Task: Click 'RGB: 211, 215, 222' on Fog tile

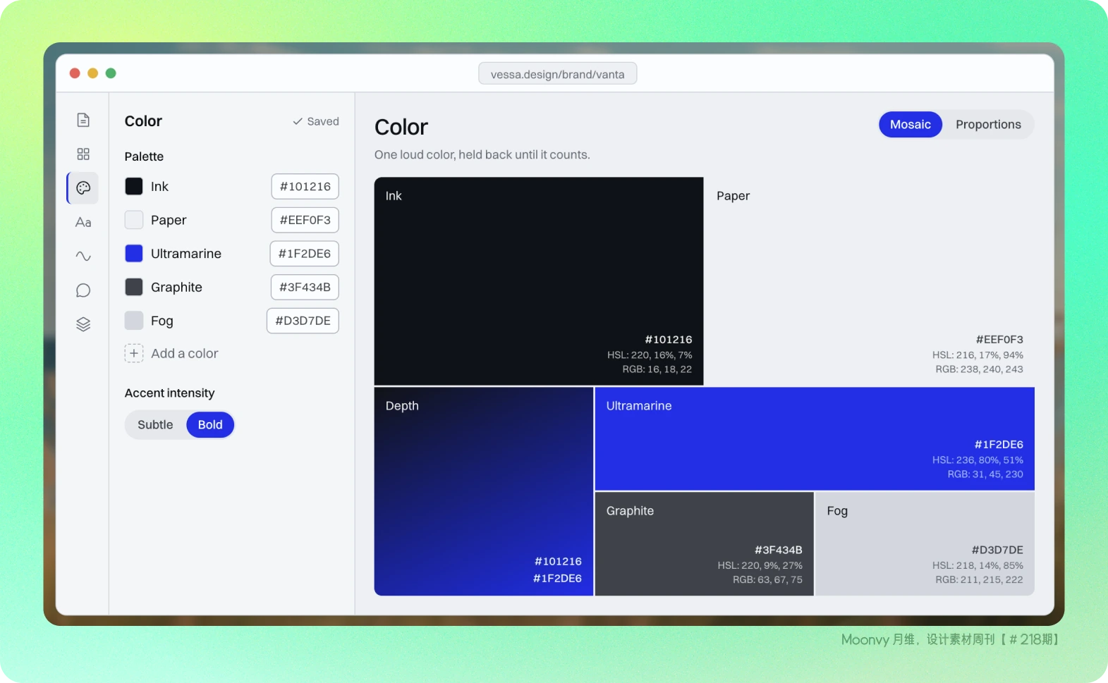Action: [x=979, y=579]
